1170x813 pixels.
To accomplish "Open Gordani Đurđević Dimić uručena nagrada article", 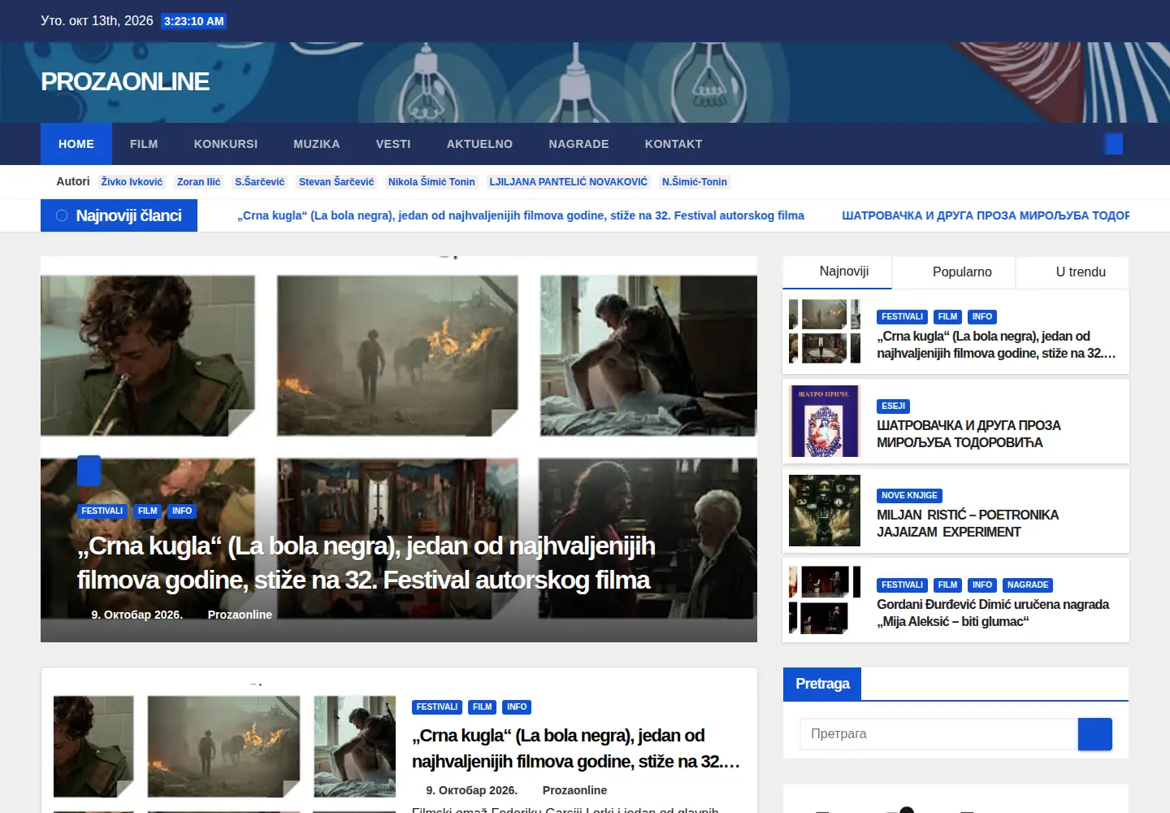I will pos(993,613).
